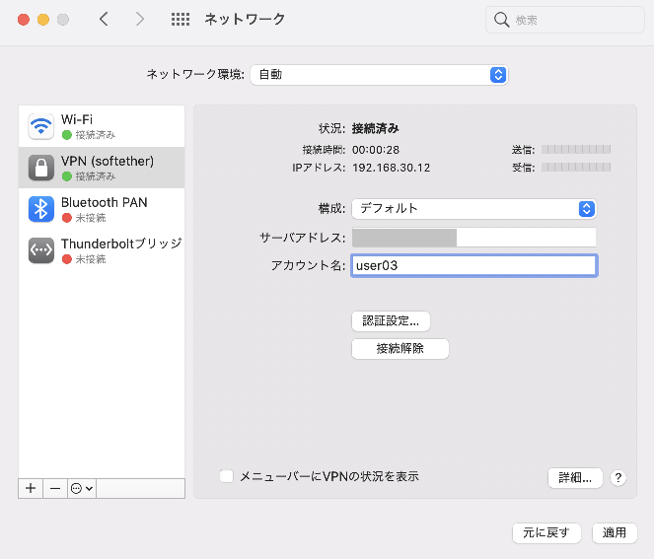Show all preferences grid icon

181,19
